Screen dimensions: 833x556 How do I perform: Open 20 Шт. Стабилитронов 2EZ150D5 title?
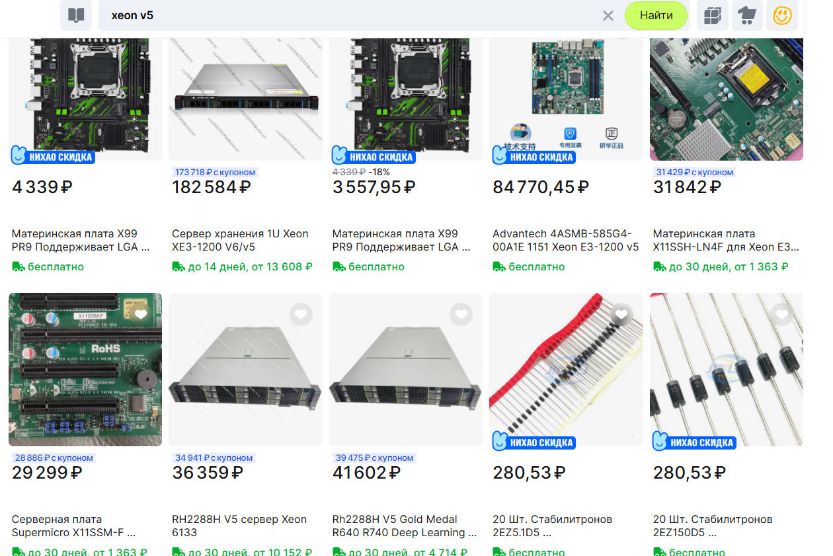713,526
